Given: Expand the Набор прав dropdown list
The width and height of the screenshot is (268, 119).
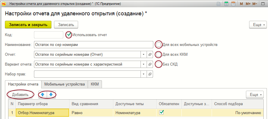Looking at the screenshot, I should click(144, 74).
